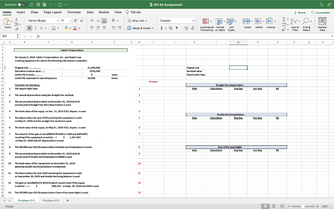Open the Number Format dropdown showing Custom

pyautogui.click(x=177, y=20)
